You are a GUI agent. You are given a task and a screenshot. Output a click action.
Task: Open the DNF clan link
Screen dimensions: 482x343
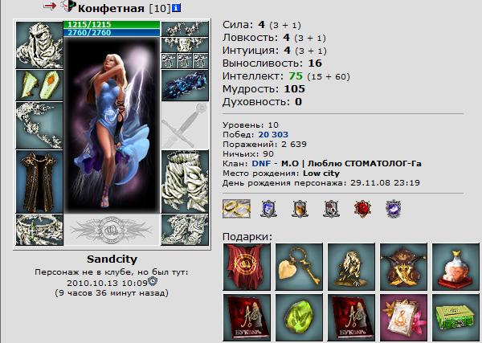pyautogui.click(x=261, y=164)
